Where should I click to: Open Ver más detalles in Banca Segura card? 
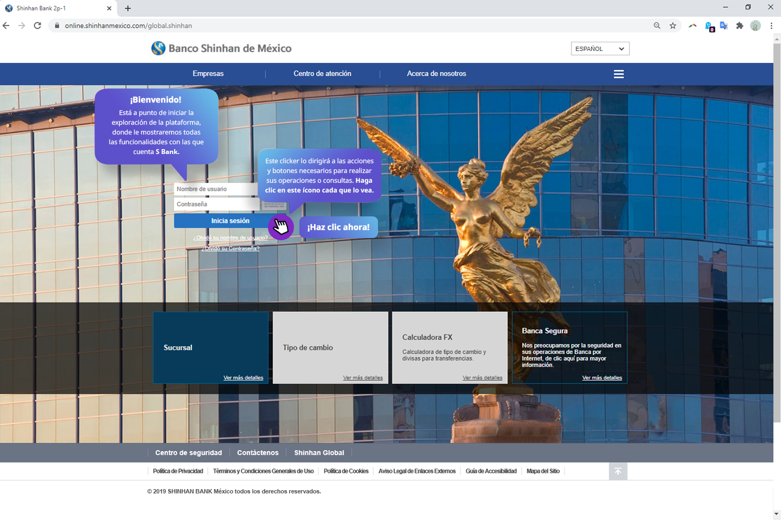pos(602,378)
